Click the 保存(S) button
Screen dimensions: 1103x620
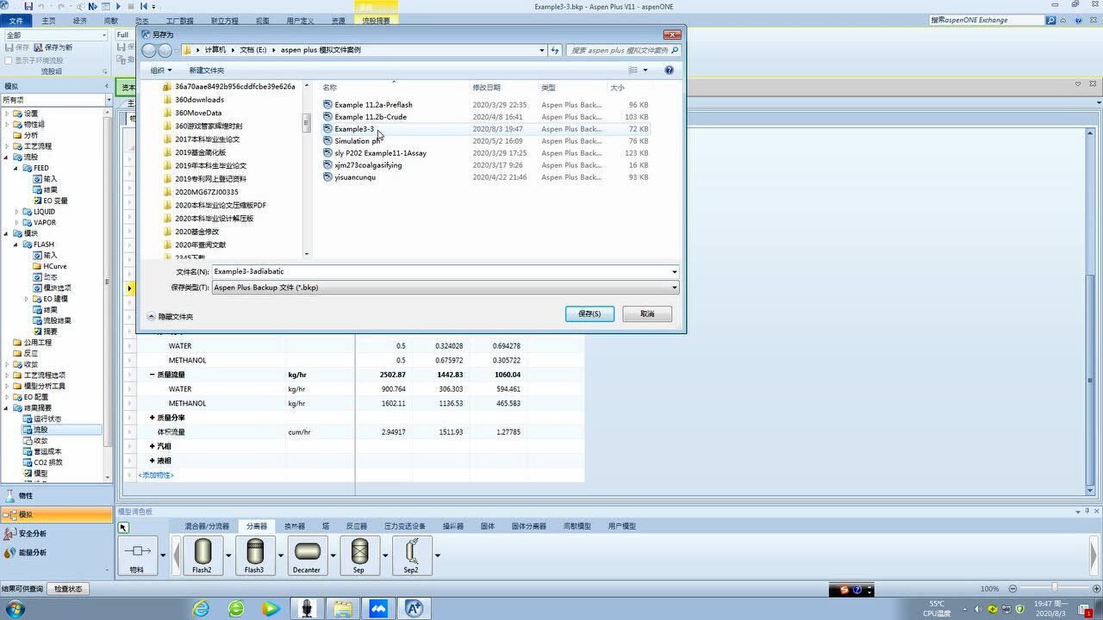589,313
